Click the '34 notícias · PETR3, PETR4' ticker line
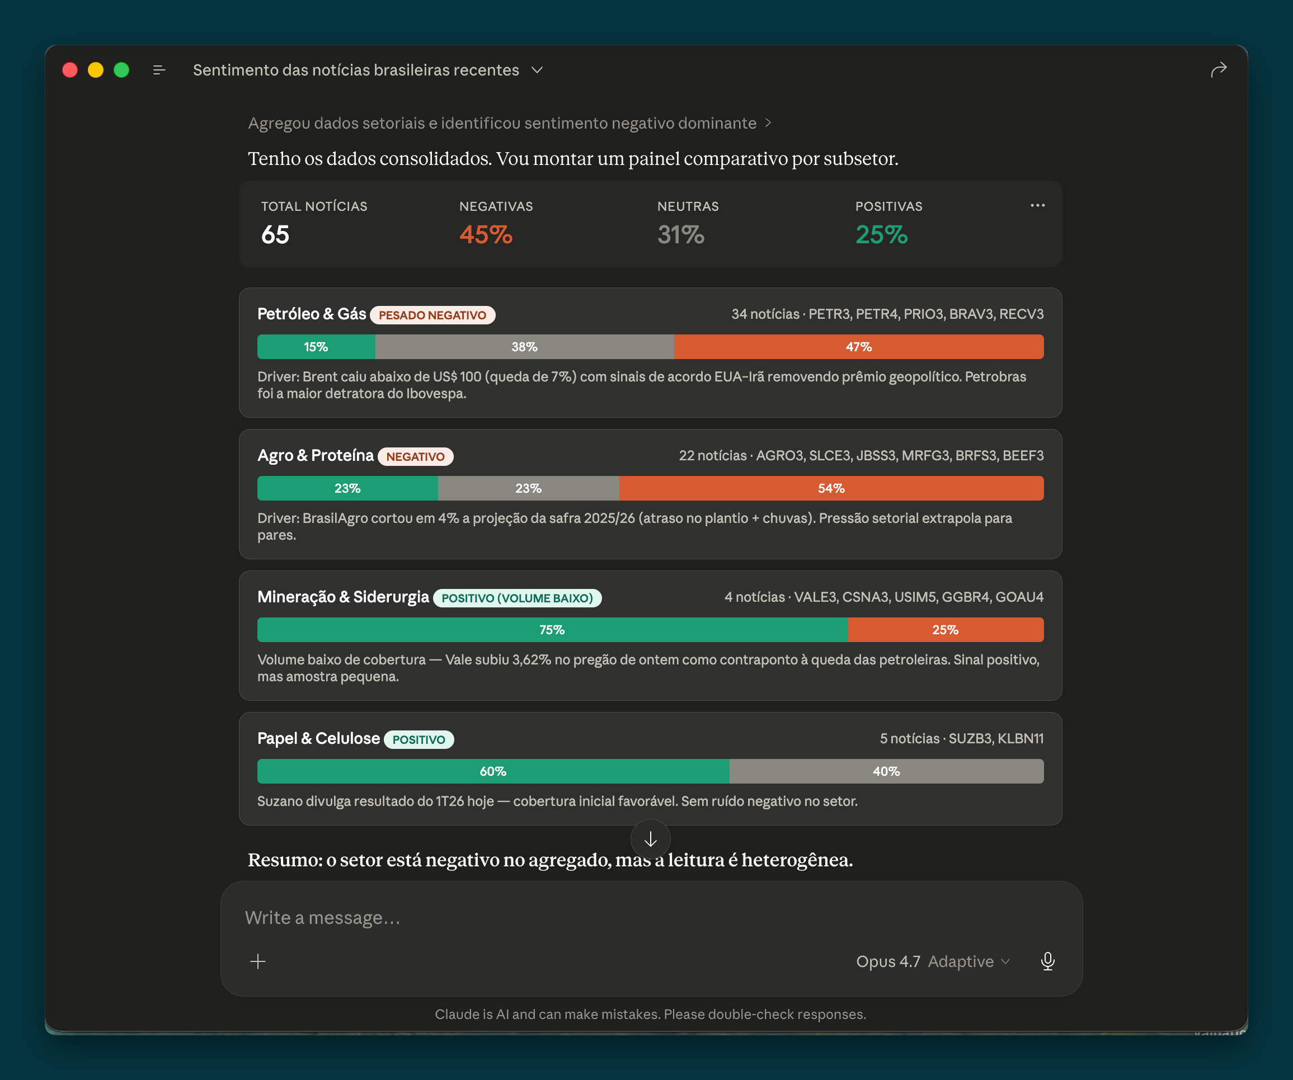This screenshot has width=1293, height=1080. (887, 314)
